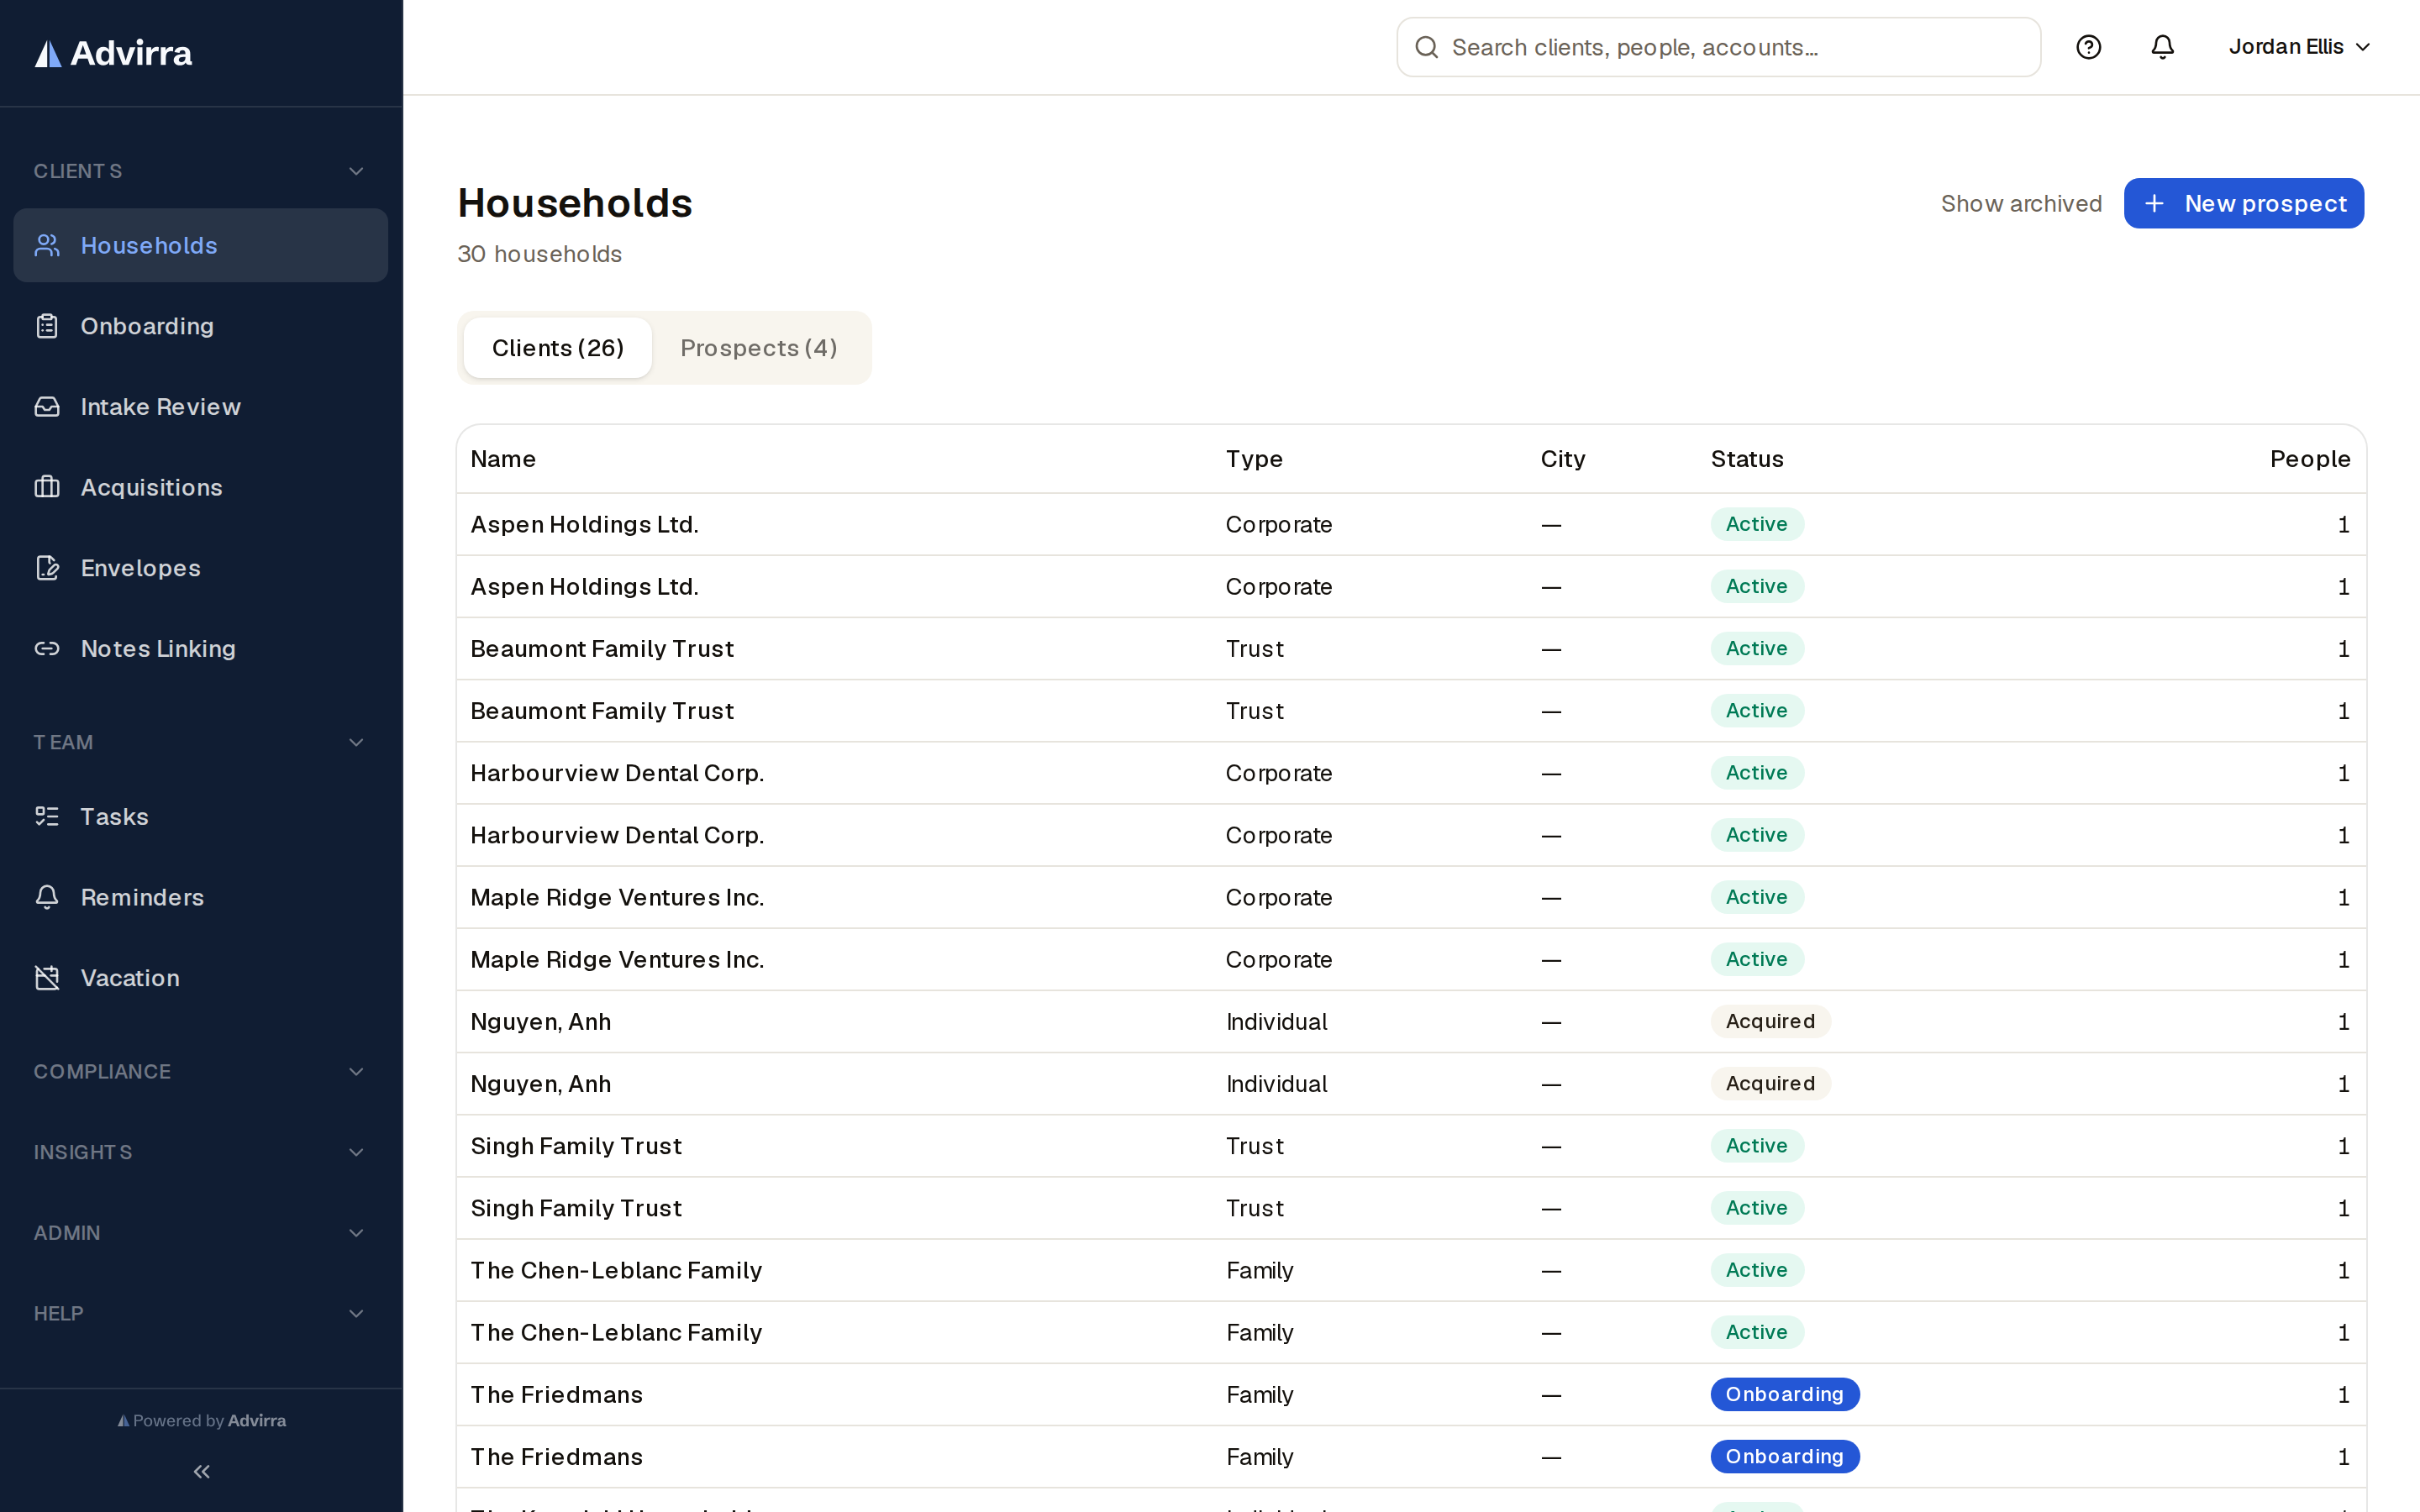Open notifications bell icon in header
The width and height of the screenshot is (2420, 1512).
tap(2162, 47)
